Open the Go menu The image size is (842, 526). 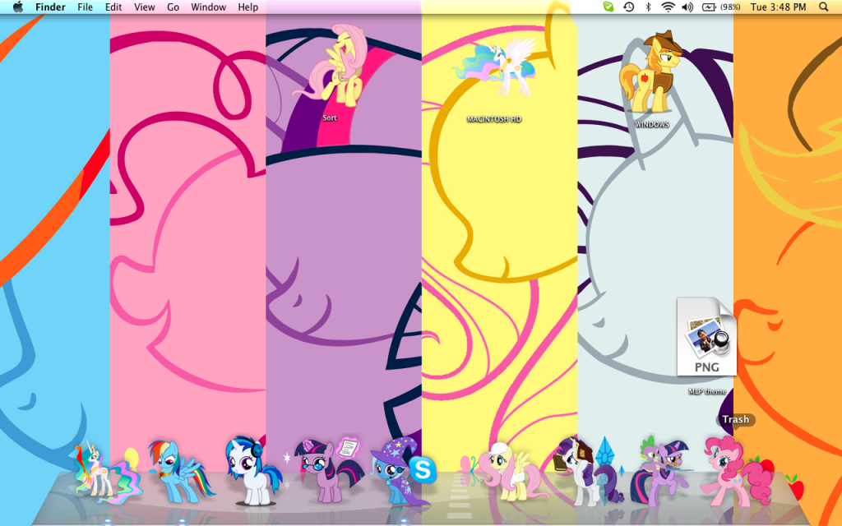click(173, 7)
